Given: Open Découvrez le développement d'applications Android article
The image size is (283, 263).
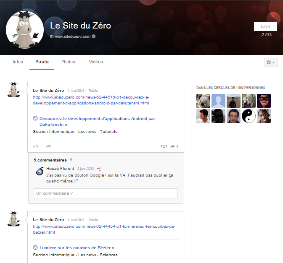Looking at the screenshot, I should [x=97, y=122].
